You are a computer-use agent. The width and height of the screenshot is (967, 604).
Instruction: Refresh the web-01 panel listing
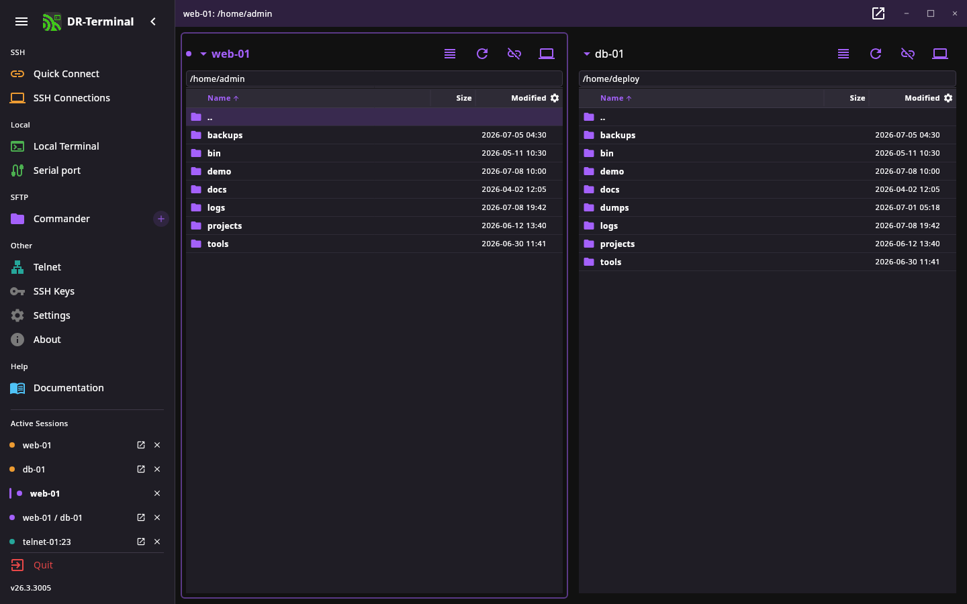[482, 54]
